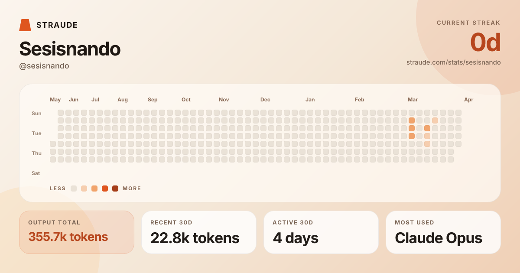Viewport: 520px width, 273px height.
Task: Click the topmost orange activity cell in March
Action: [412, 120]
